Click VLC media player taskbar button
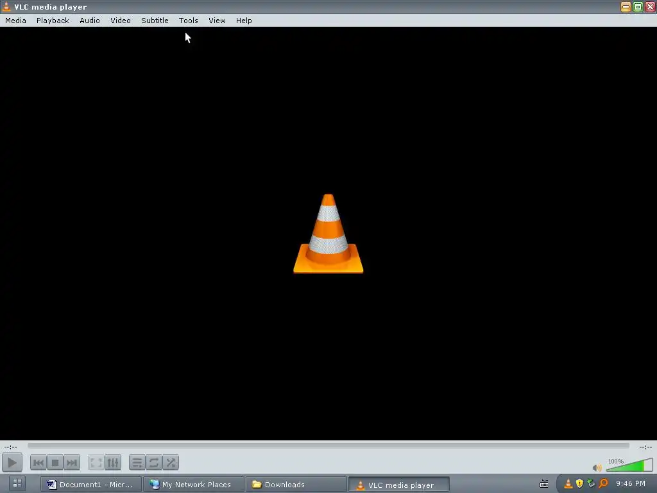 tap(398, 485)
